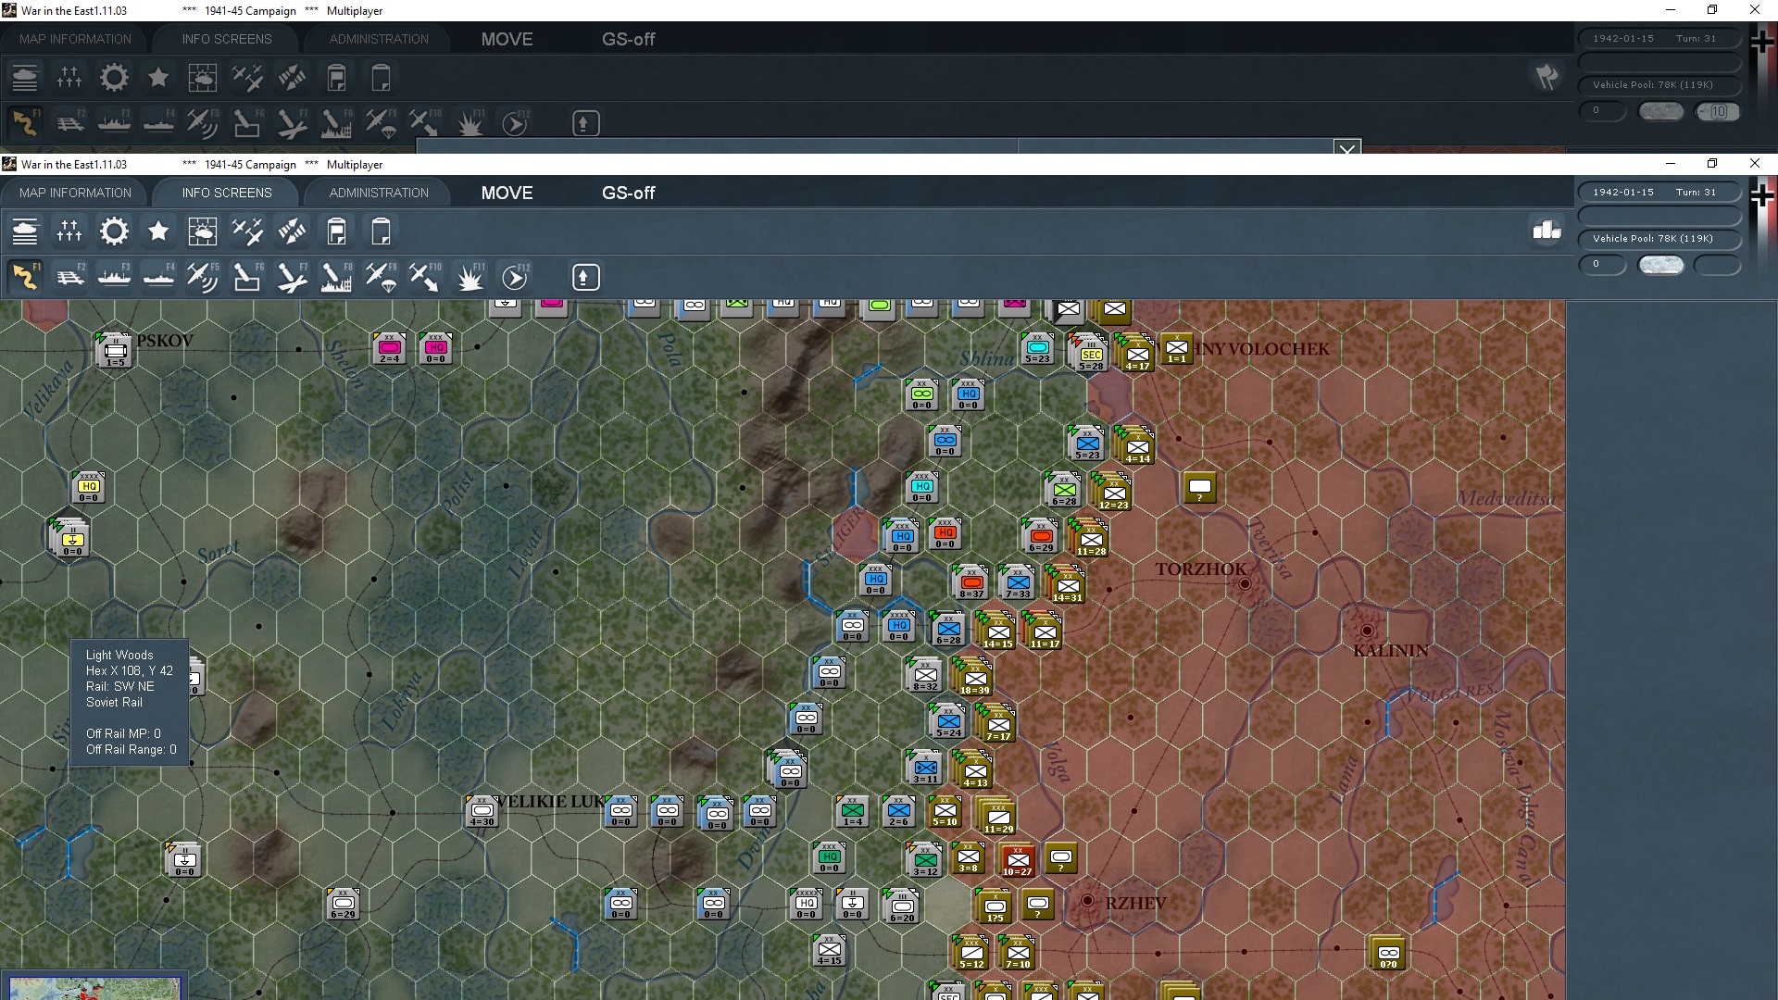Click the snow weather indicator in front window
This screenshot has height=1000, width=1778.
point(1661,265)
